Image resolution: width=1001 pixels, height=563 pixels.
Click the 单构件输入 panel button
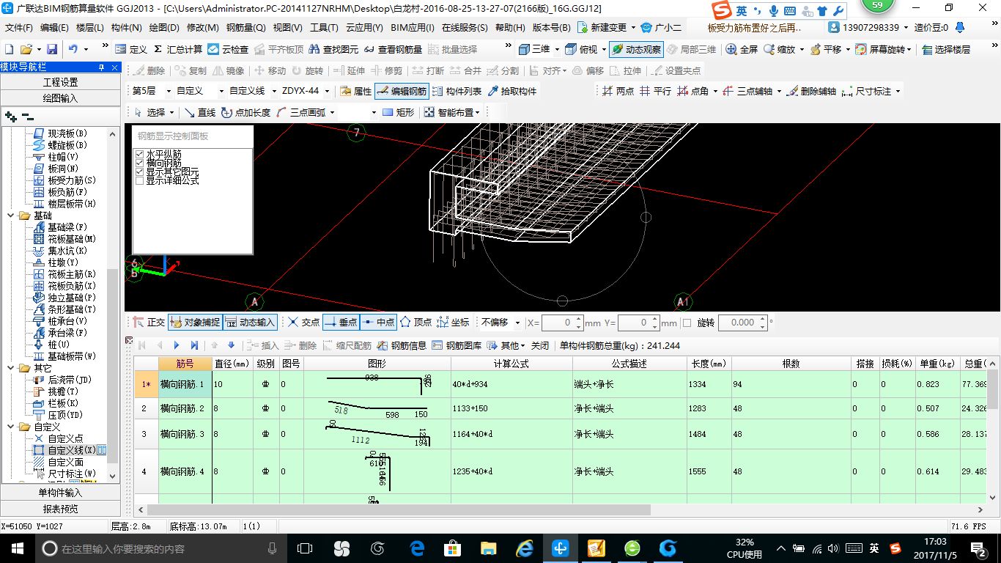tap(60, 493)
